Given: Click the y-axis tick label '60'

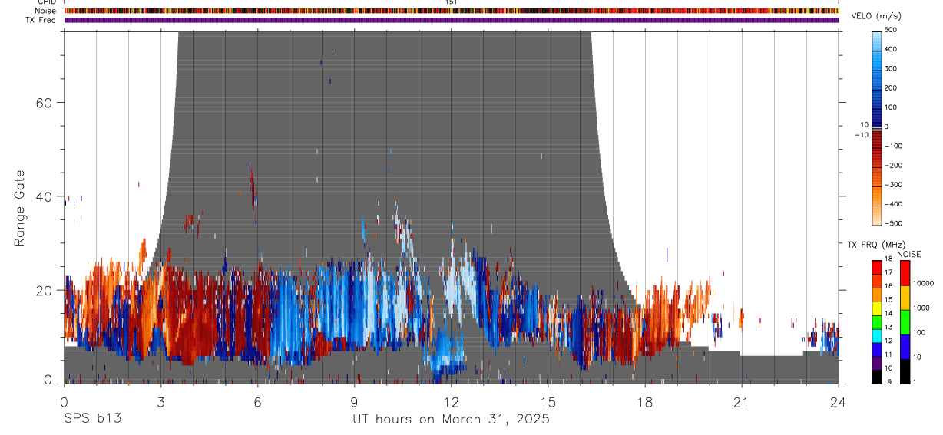Looking at the screenshot, I should tap(45, 103).
